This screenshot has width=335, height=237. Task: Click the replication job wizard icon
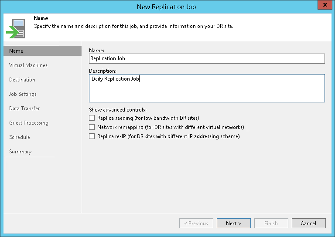15,28
